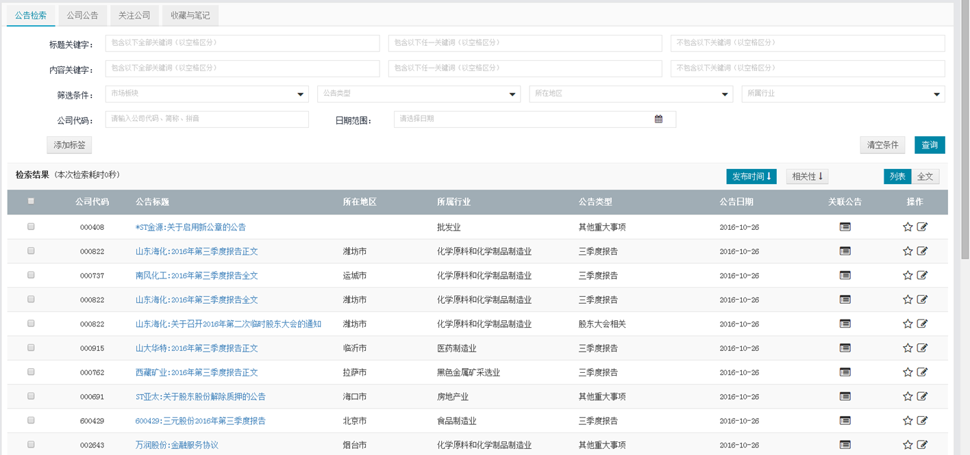Star the 山东海化 第三季度报告全文 row
This screenshot has width=970, height=455.
click(908, 300)
